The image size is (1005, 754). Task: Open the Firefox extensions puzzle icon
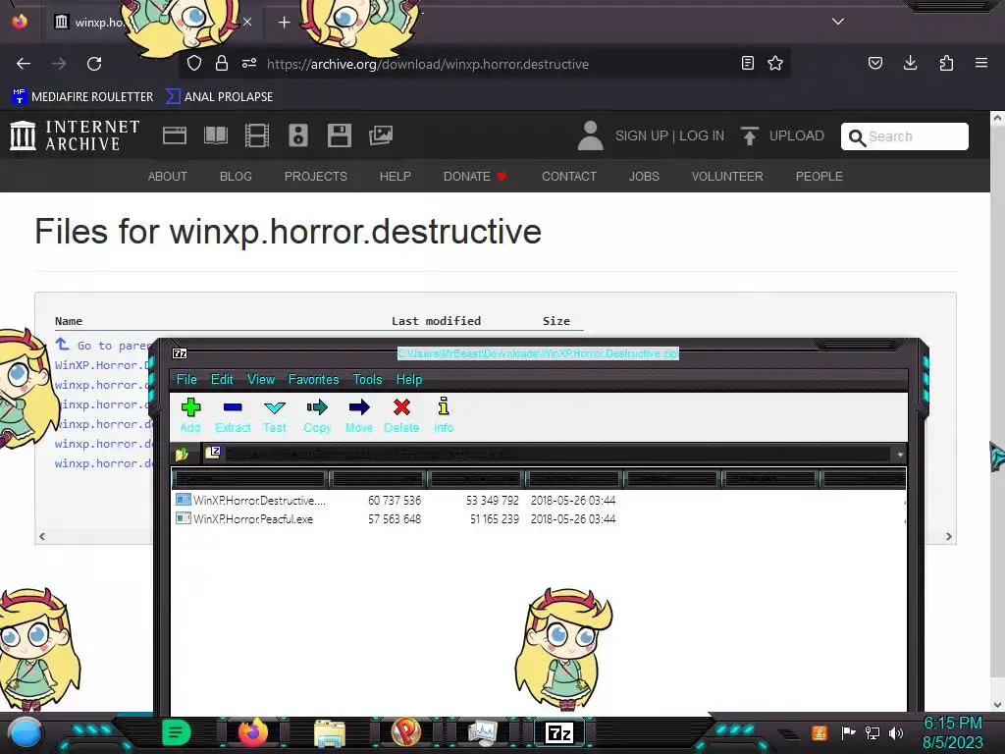(946, 64)
